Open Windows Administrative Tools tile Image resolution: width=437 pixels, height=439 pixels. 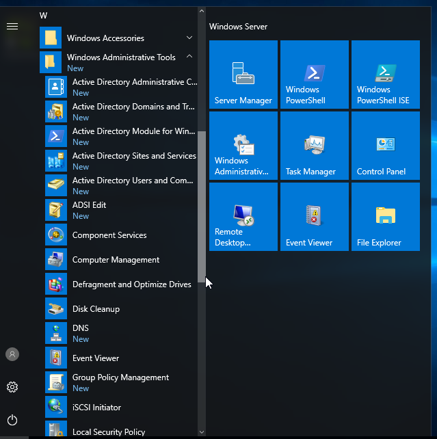[243, 146]
